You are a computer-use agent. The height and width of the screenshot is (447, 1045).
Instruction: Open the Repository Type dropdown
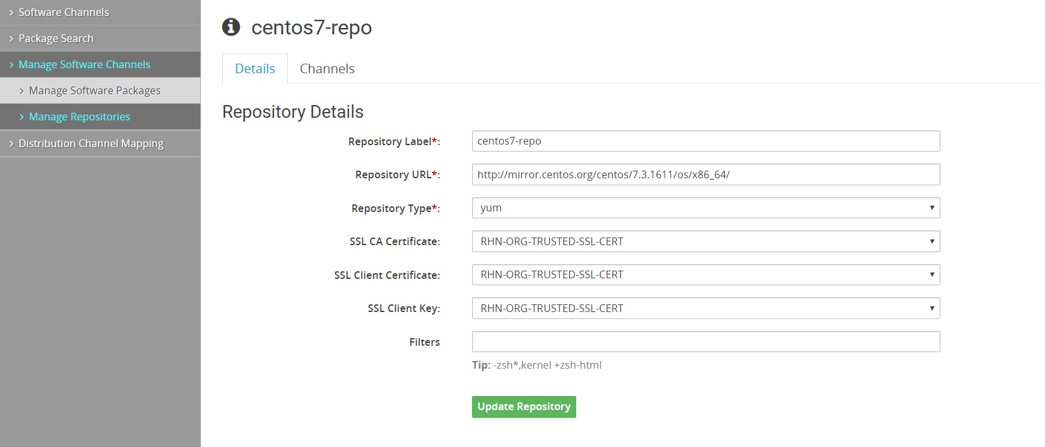[706, 208]
